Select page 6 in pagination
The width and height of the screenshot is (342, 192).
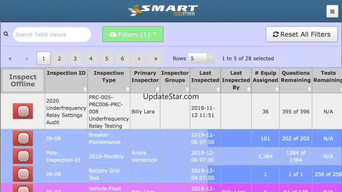(122, 59)
